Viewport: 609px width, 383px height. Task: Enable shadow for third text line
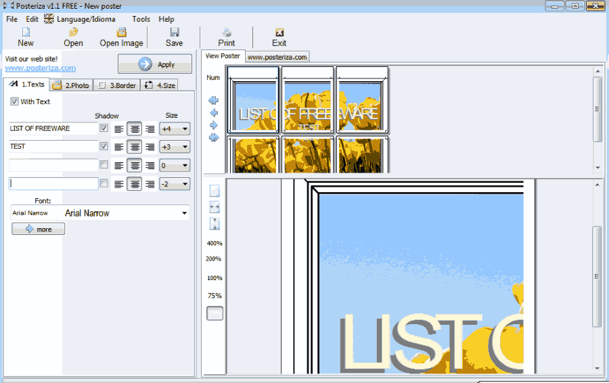pos(104,164)
